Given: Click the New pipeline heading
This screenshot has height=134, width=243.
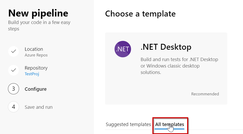Looking at the screenshot, I should click(38, 13).
